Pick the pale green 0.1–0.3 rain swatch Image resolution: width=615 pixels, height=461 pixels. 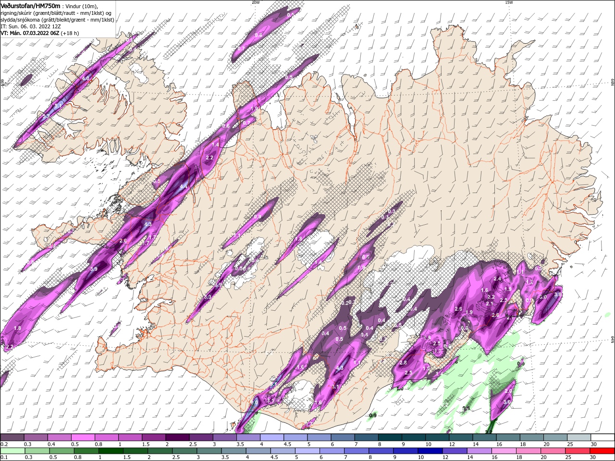(12, 451)
